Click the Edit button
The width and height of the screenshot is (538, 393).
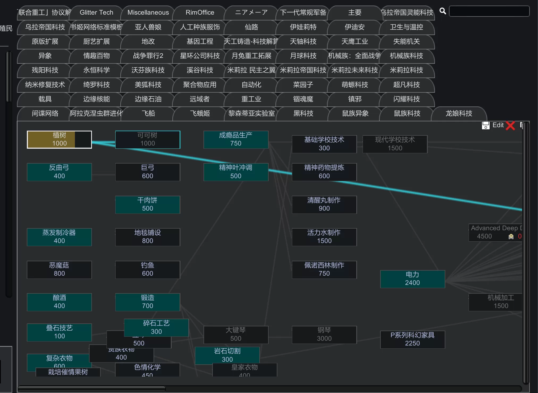click(498, 125)
